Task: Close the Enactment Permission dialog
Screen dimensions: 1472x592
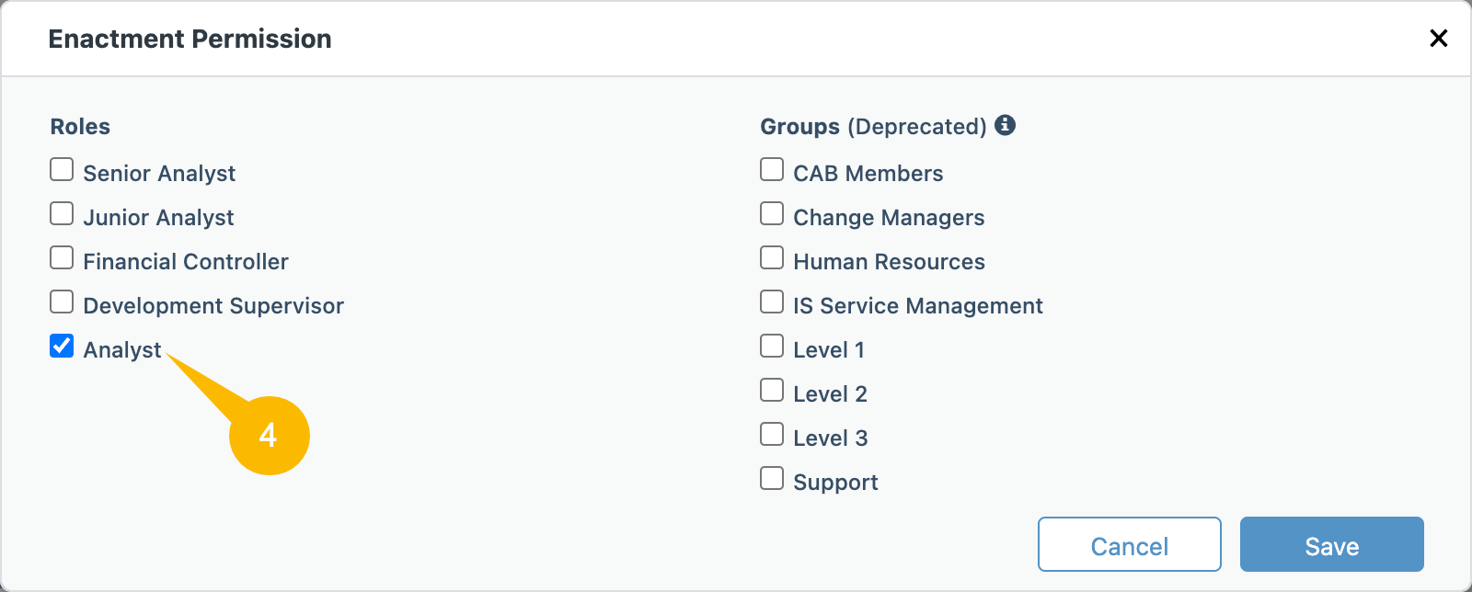Action: (x=1439, y=38)
